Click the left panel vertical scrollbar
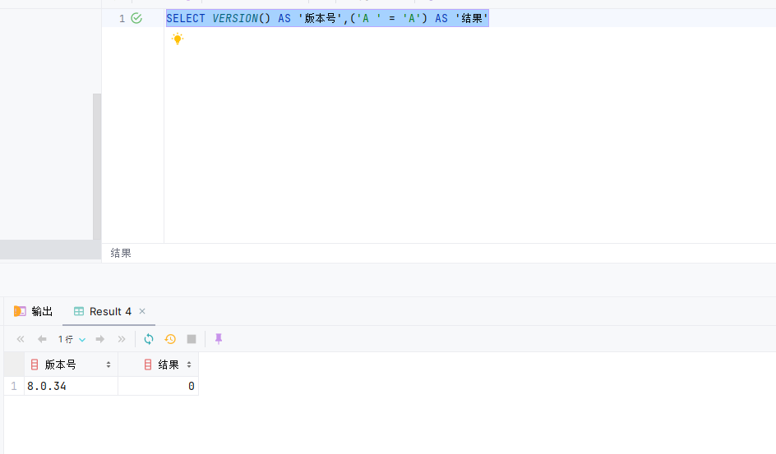The image size is (776, 454). pos(97,164)
